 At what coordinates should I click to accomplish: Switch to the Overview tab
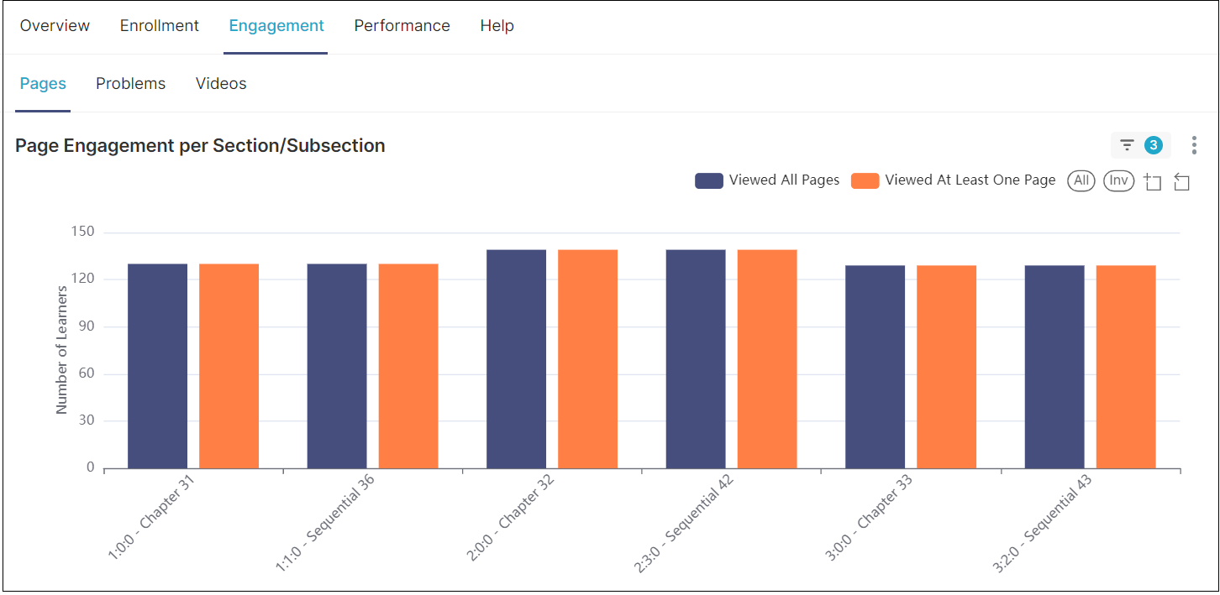pos(55,26)
